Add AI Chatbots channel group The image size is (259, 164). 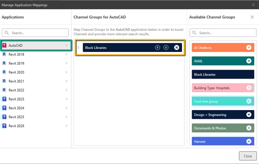(x=249, y=47)
